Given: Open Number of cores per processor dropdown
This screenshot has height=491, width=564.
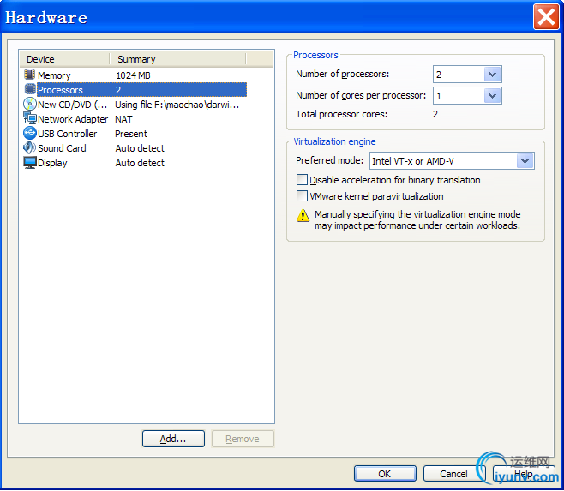Looking at the screenshot, I should tap(492, 96).
